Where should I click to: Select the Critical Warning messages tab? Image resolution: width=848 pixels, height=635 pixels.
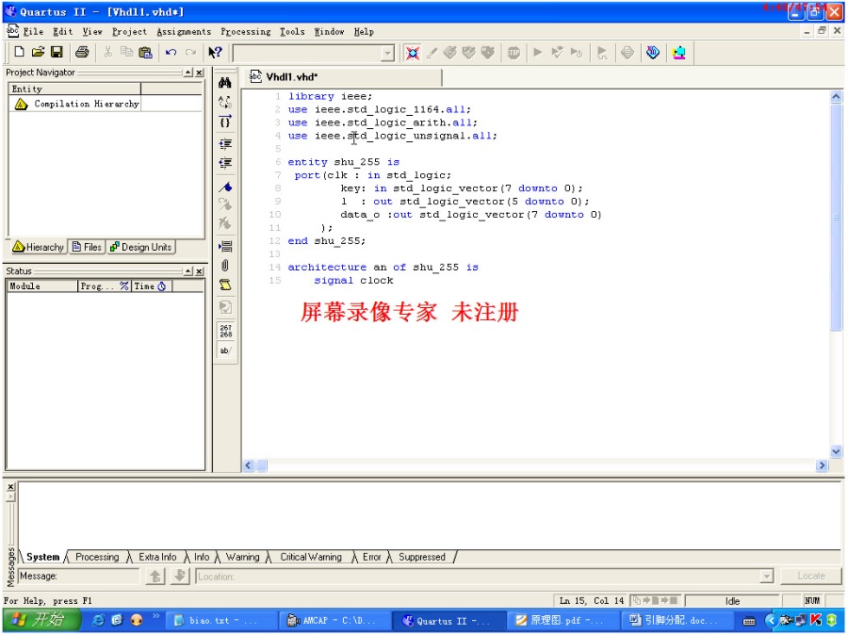pos(311,557)
